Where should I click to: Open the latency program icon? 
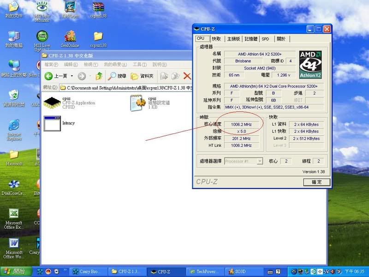click(52, 124)
